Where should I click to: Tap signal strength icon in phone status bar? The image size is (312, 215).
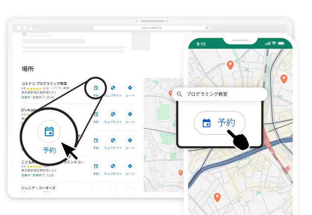pyautogui.click(x=268, y=43)
